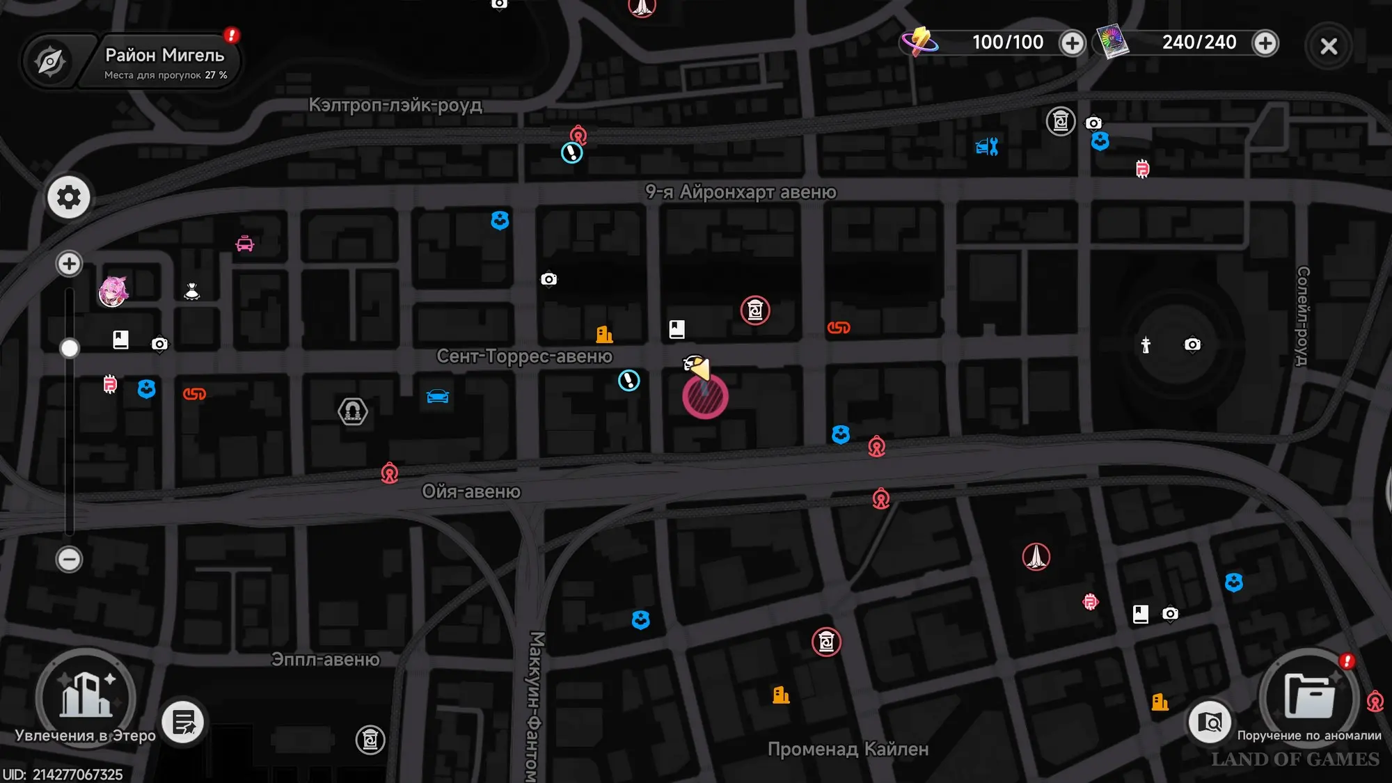Open the Район Мигель district selector
The width and height of the screenshot is (1392, 783).
tap(164, 62)
